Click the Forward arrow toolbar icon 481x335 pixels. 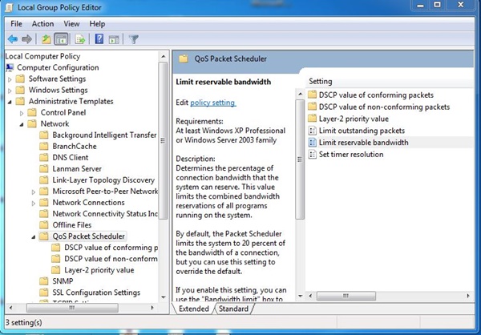pyautogui.click(x=26, y=38)
